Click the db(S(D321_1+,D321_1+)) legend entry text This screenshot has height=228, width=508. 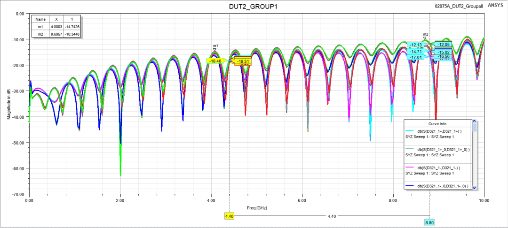click(440, 131)
